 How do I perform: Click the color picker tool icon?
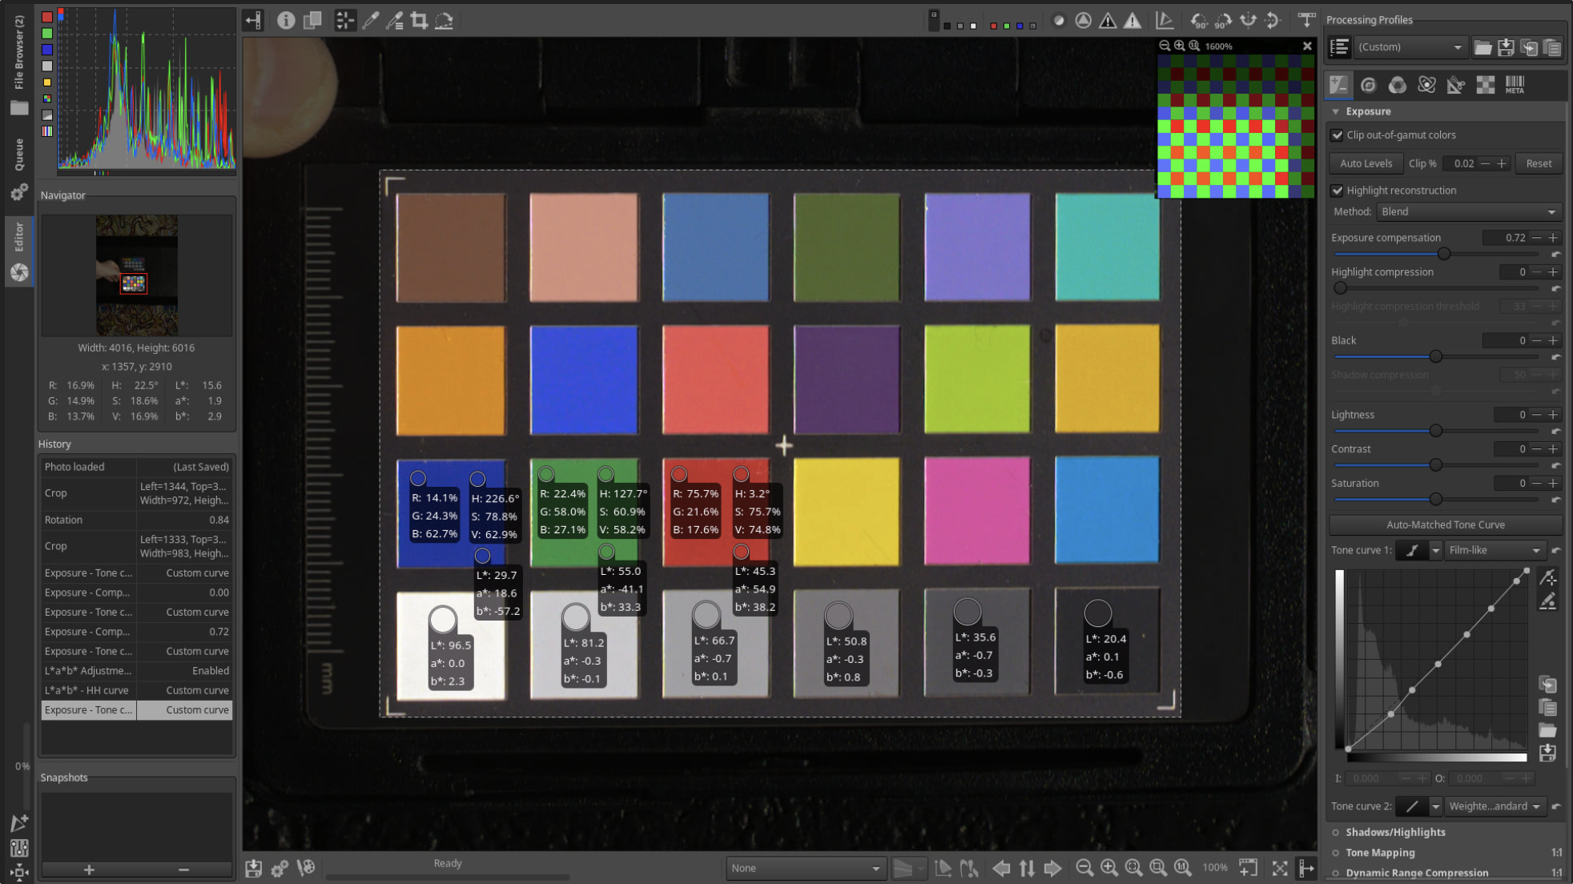(371, 19)
